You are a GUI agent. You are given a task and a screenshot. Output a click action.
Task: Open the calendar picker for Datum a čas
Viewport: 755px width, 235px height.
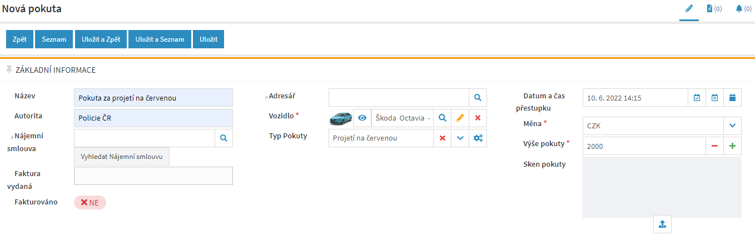(732, 98)
